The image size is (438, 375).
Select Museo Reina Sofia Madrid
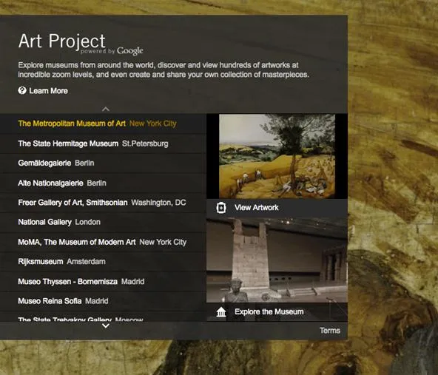click(103, 301)
